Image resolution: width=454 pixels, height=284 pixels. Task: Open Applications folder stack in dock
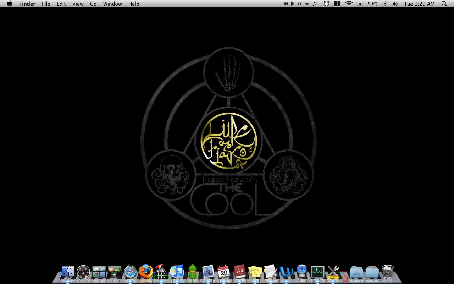[x=356, y=272]
